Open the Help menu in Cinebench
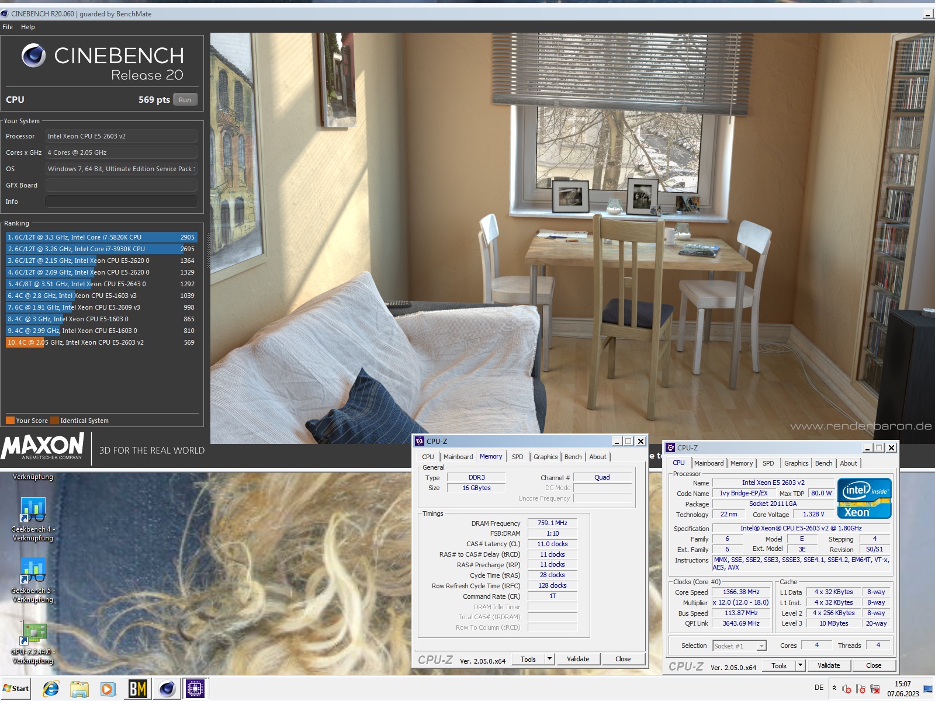The image size is (935, 701). 28,27
